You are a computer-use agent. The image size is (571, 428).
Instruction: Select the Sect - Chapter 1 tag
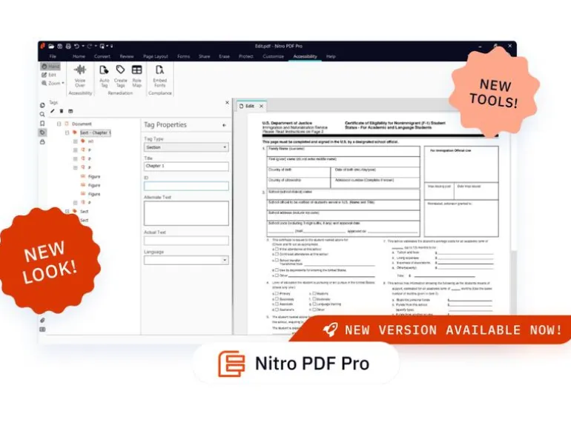click(96, 133)
